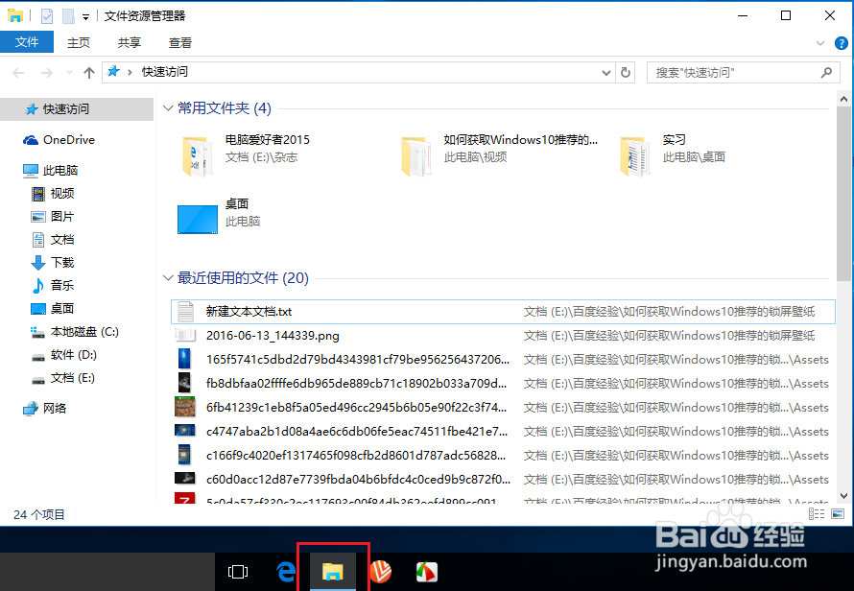
Task: Collapse the 最近使用的文件 section
Action: click(168, 278)
